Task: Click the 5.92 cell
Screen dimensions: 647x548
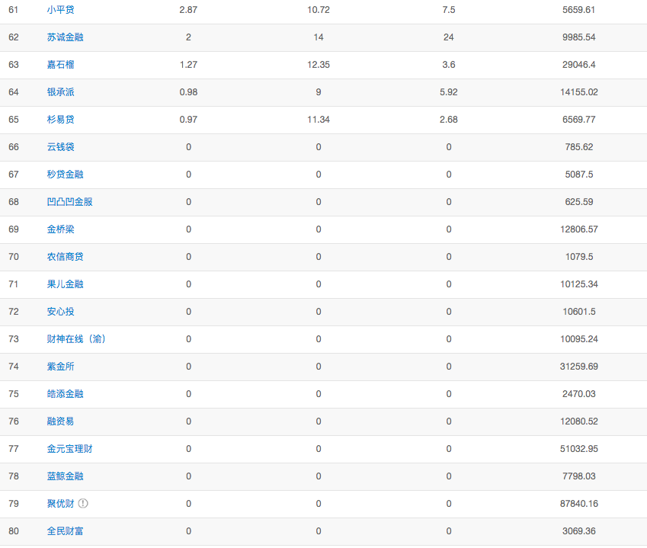Action: click(x=449, y=92)
